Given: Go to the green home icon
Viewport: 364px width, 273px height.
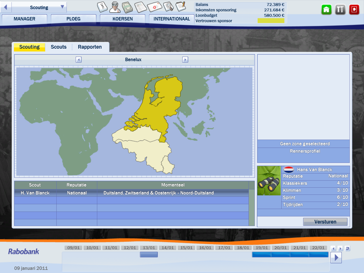Looking at the screenshot, I should coord(326,10).
